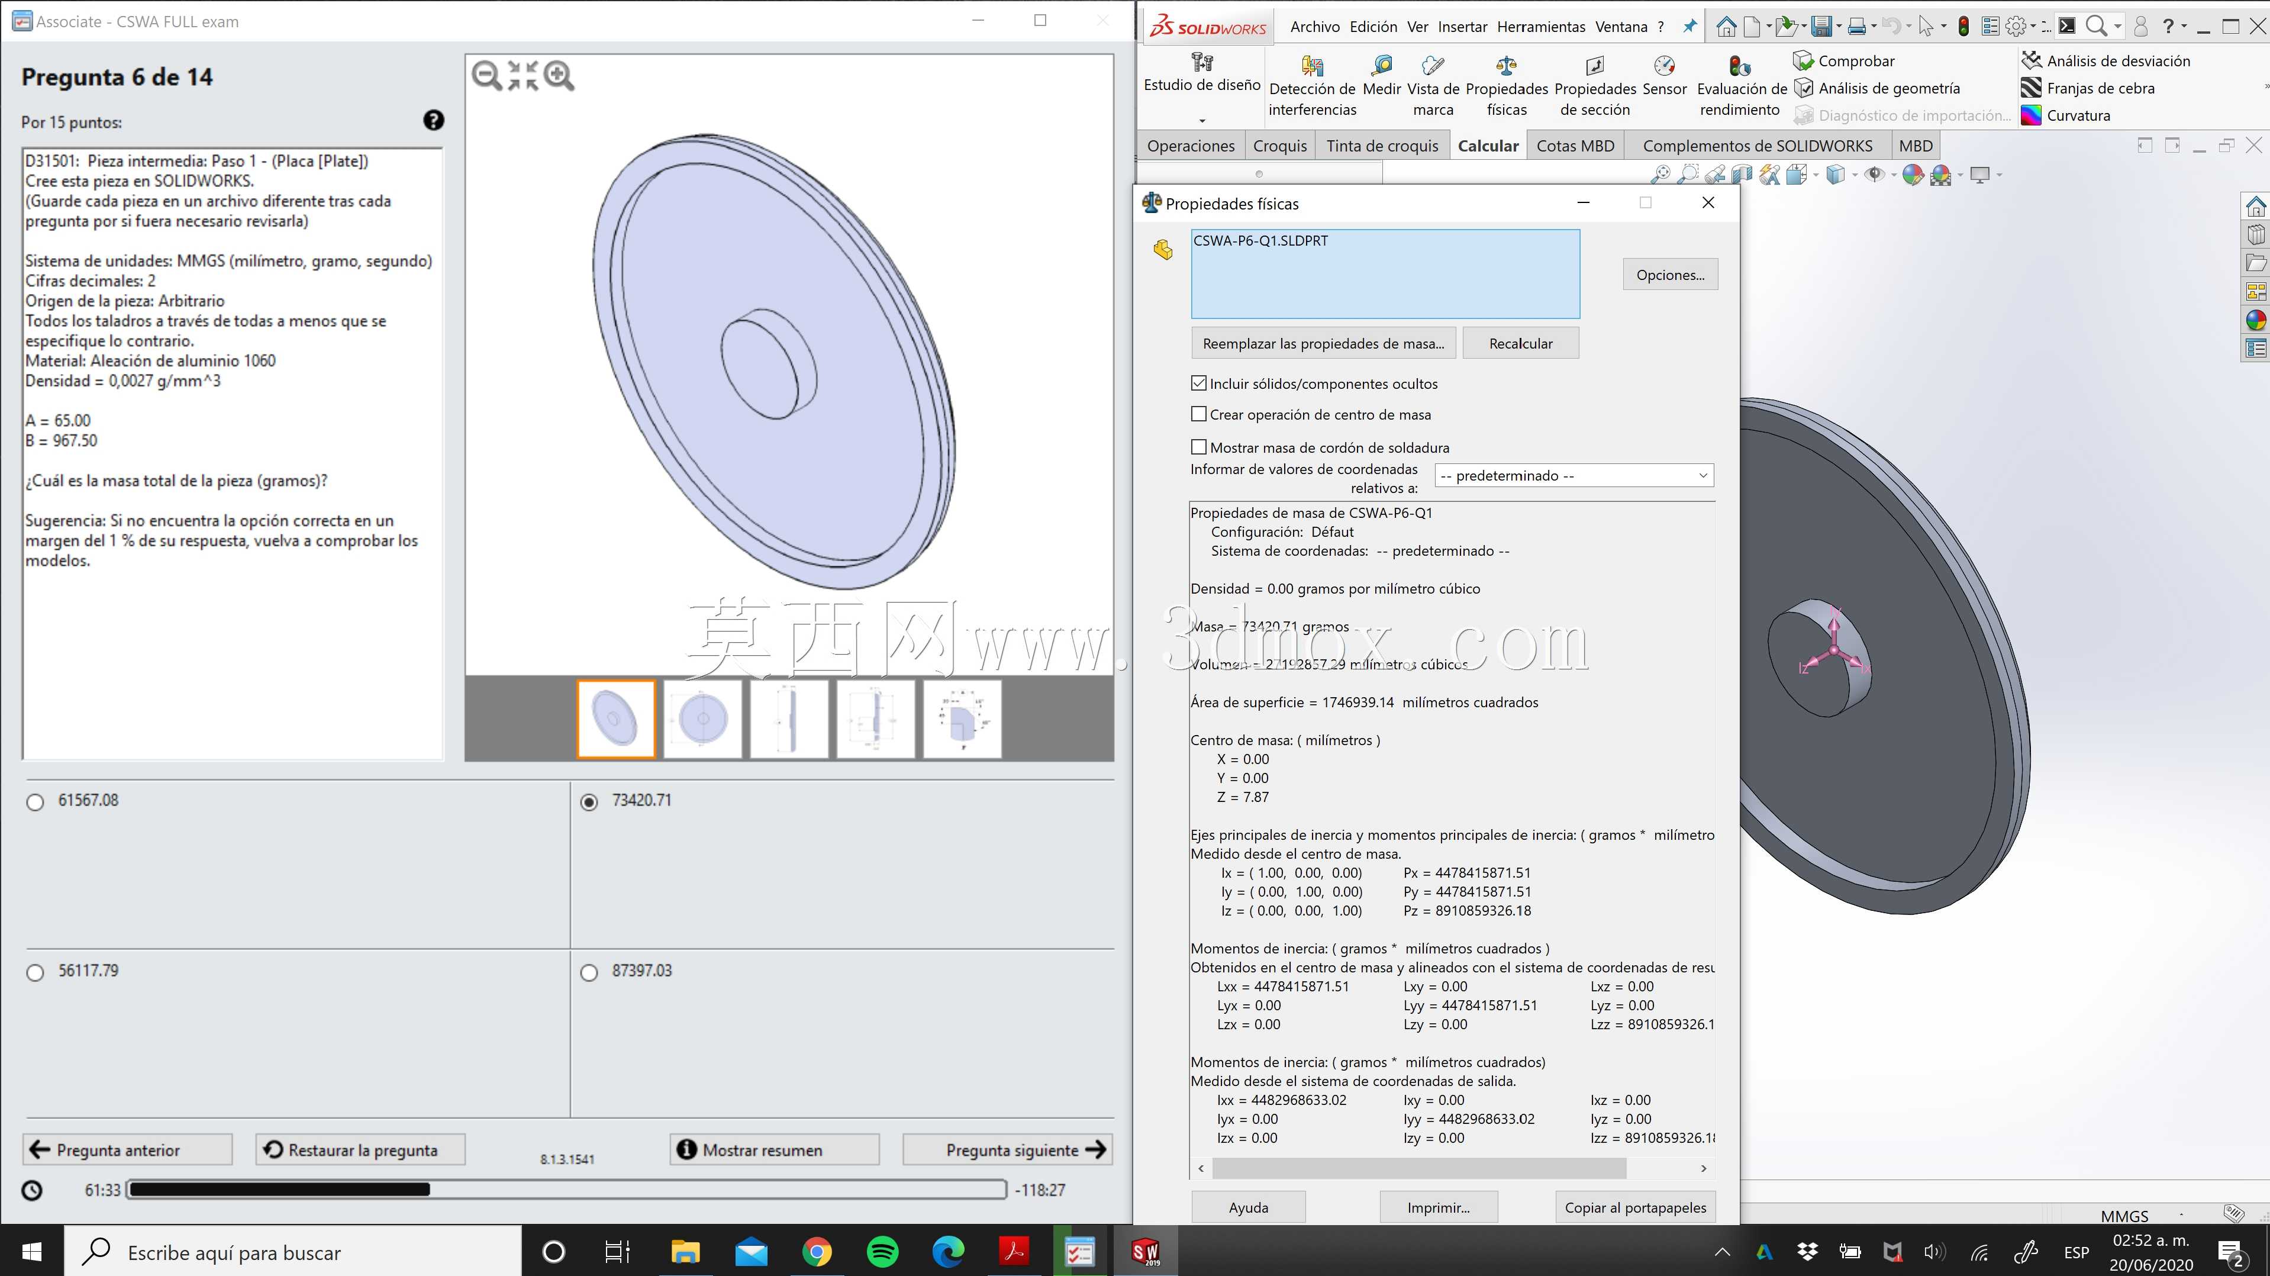Launch Detección de interferencias
This screenshot has width=2270, height=1276.
pyautogui.click(x=1312, y=86)
